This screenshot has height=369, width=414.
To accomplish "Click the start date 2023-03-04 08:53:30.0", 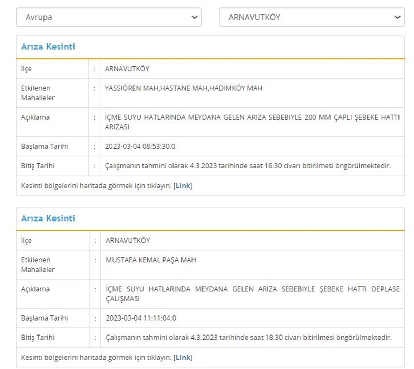I will (x=140, y=146).
